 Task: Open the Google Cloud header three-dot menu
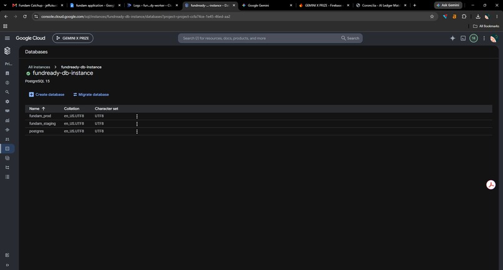point(484,38)
